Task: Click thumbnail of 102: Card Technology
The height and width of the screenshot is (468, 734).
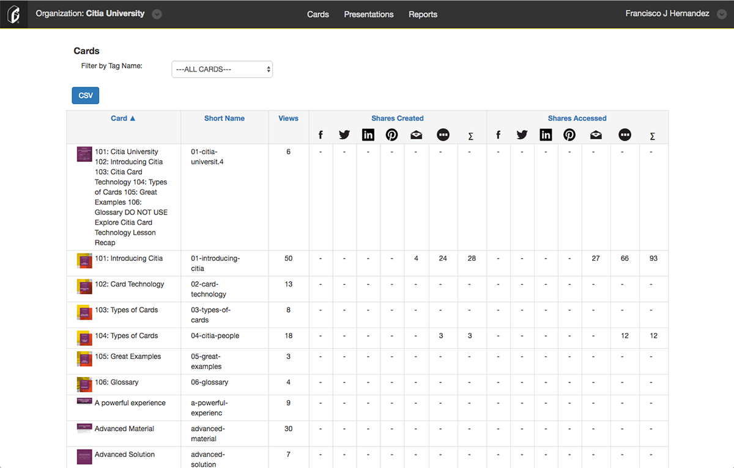Action: [84, 286]
